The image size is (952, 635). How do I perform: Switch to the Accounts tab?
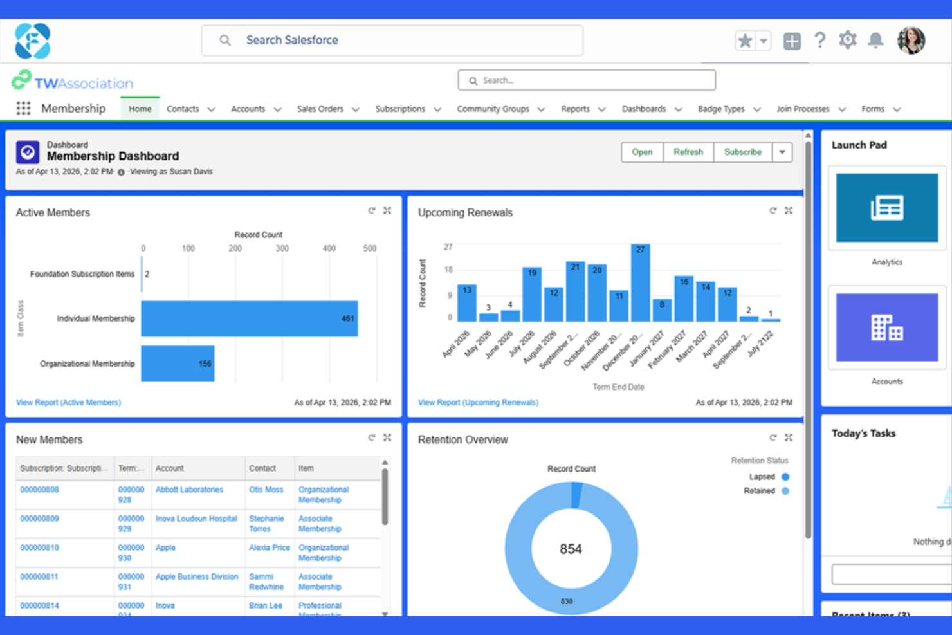click(x=248, y=109)
